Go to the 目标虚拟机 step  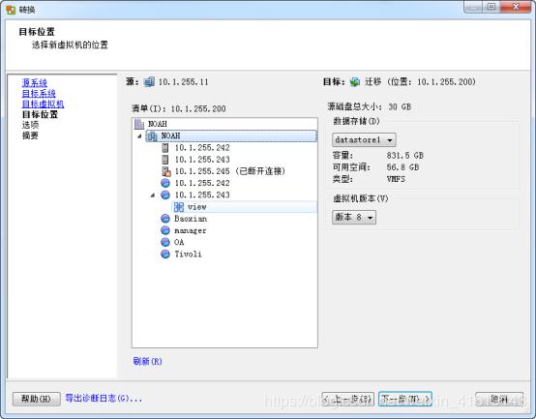click(43, 104)
